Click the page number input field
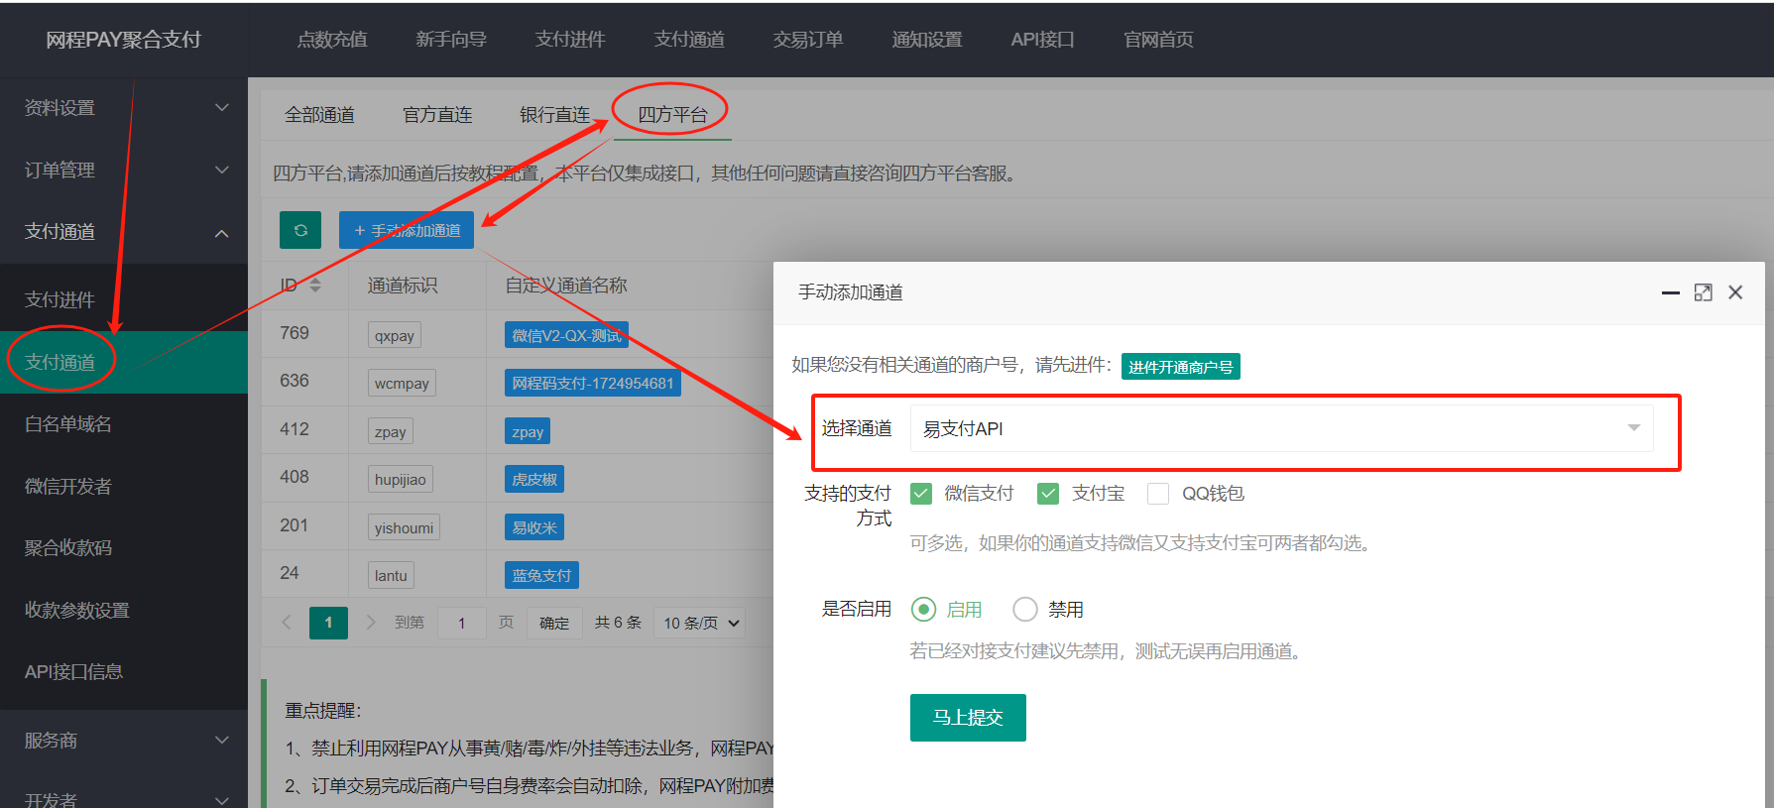This screenshot has height=808, width=1774. pos(461,623)
